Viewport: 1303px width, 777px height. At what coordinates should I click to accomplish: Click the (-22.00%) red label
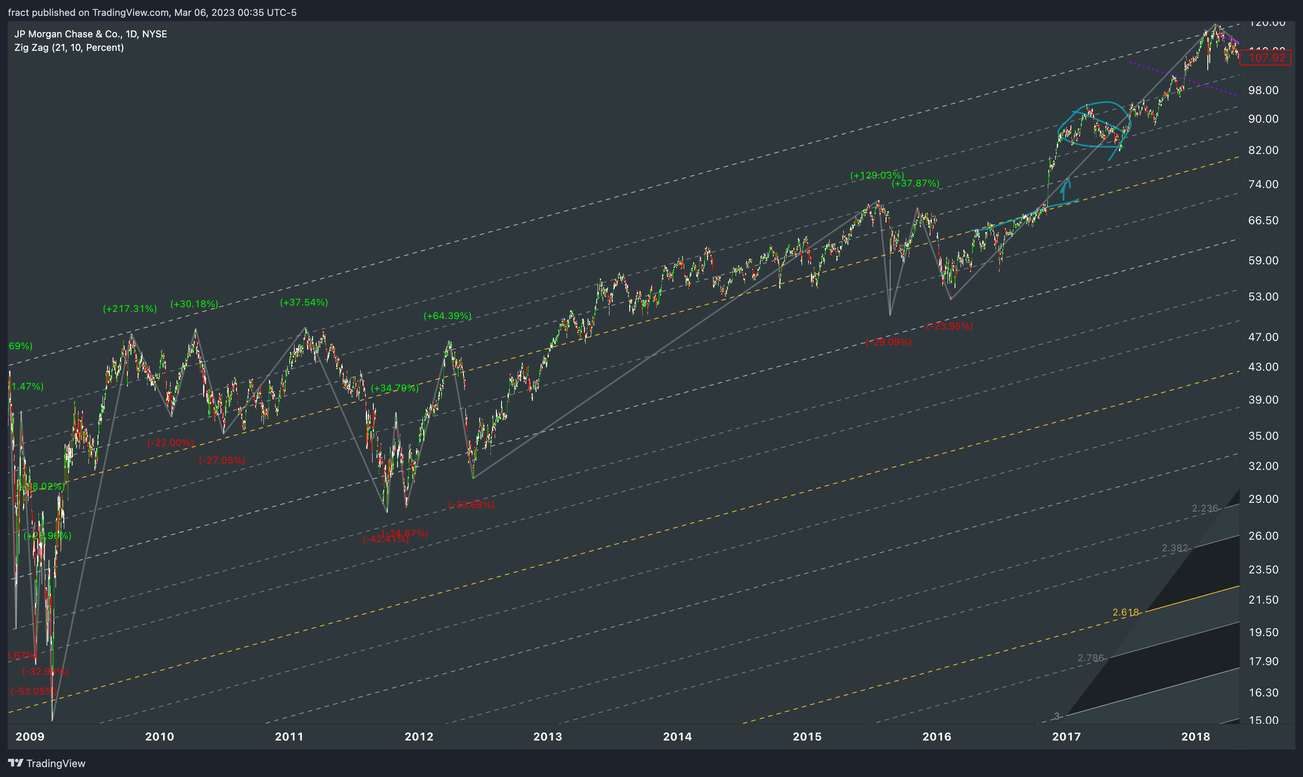coord(170,443)
